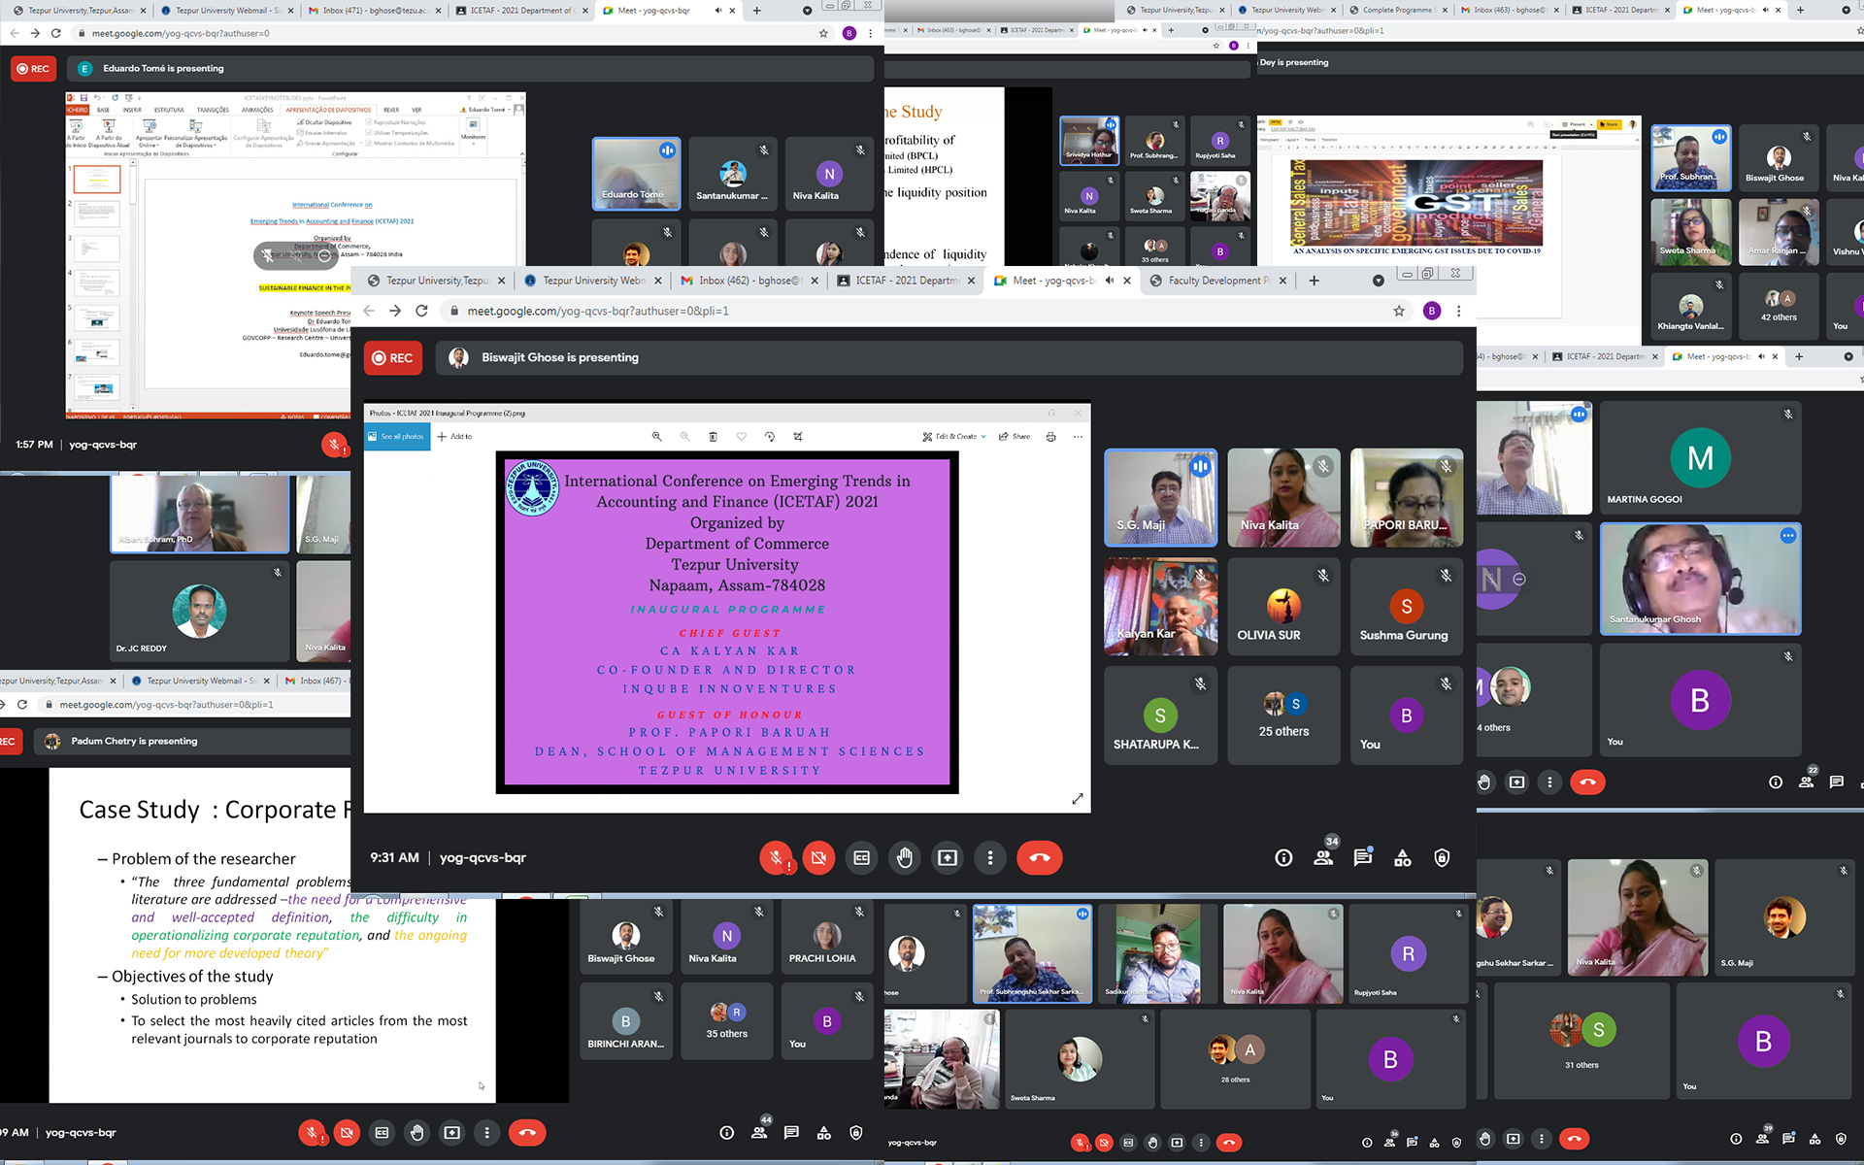Open host controls shield in central Meet window
The image size is (1864, 1165).
pos(1442,858)
